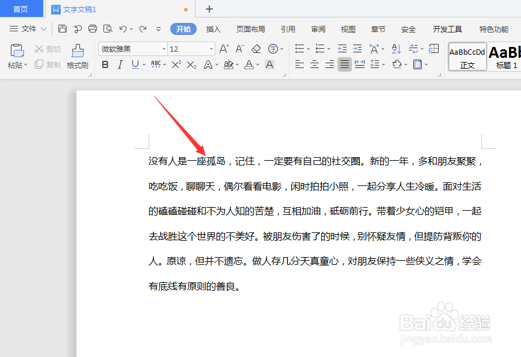The height and width of the screenshot is (357, 521).
Task: Click the Print icon
Action: [x=94, y=28]
